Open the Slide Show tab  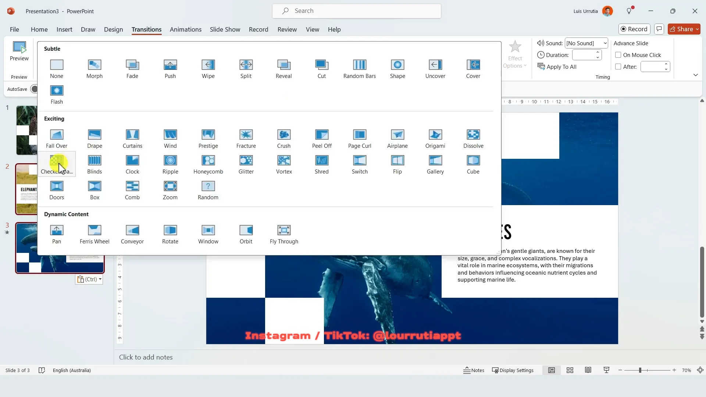(x=225, y=29)
